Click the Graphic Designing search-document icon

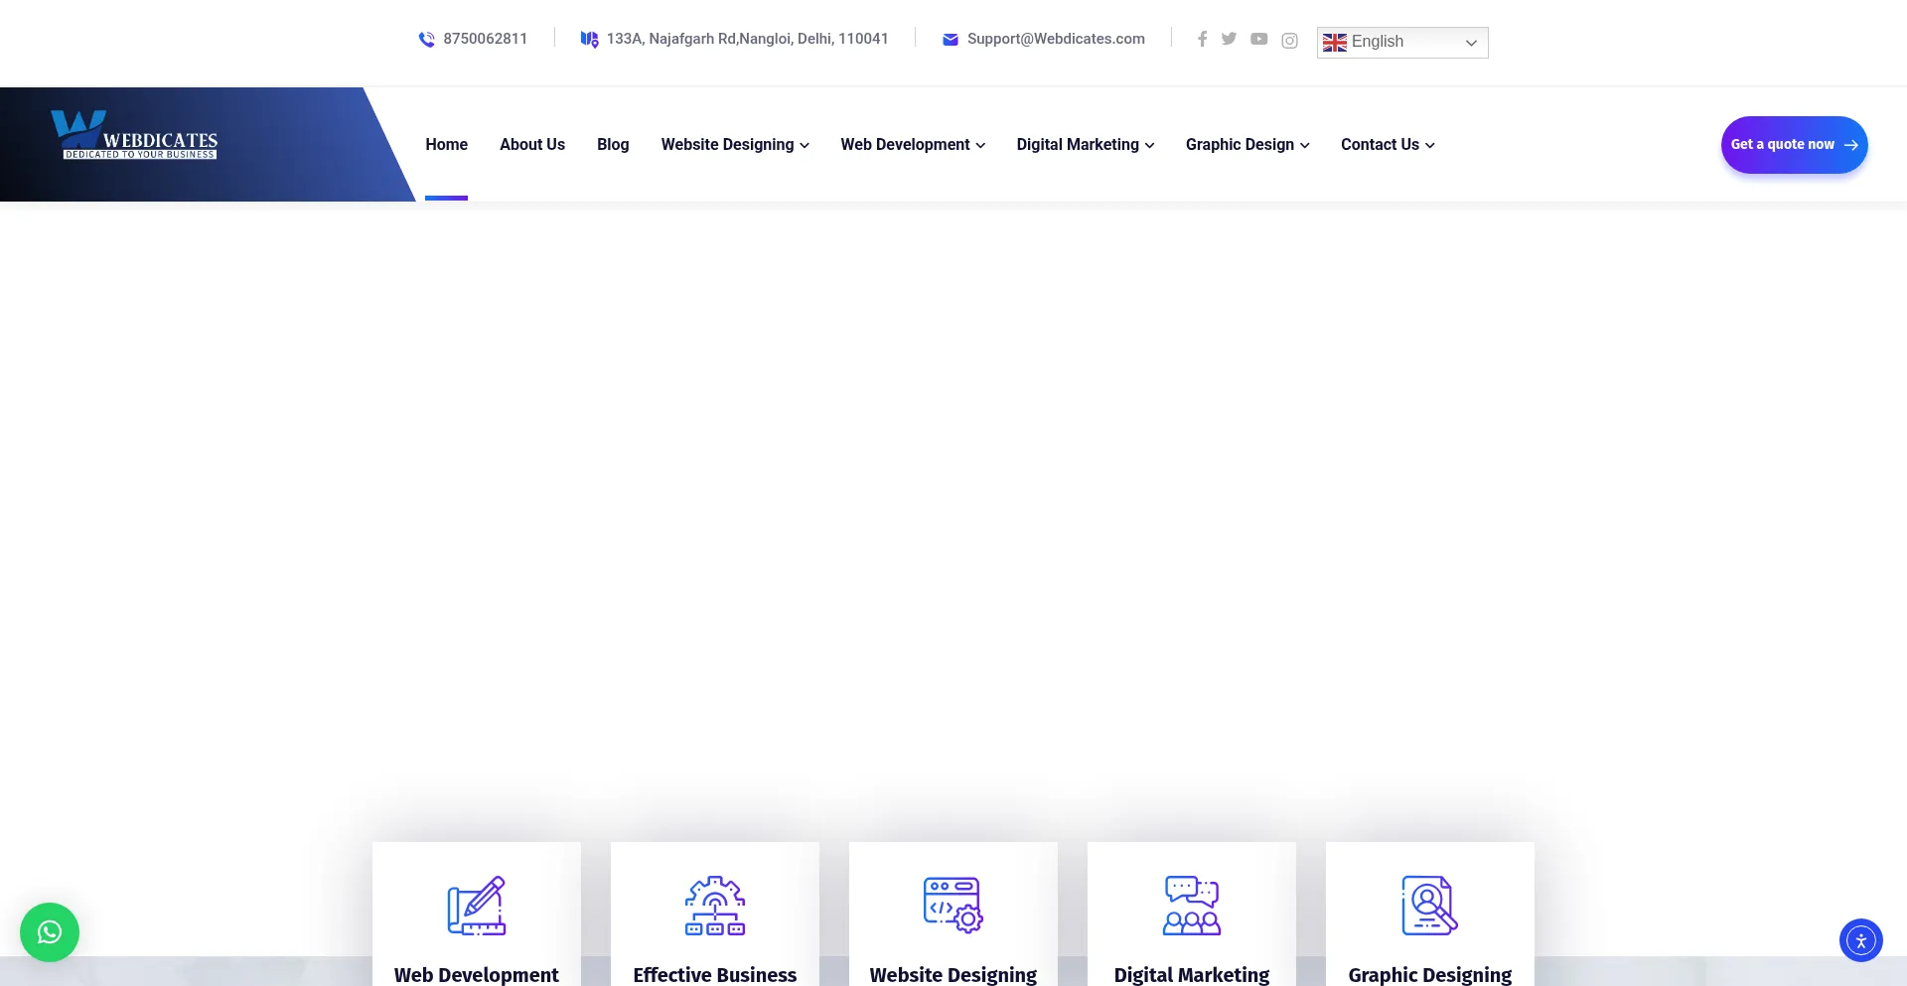point(1429,905)
